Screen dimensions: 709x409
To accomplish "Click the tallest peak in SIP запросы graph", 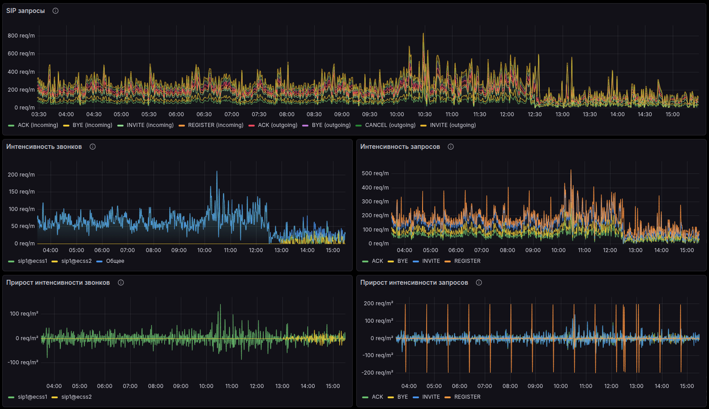I will click(423, 34).
